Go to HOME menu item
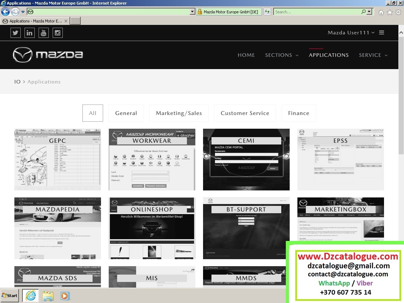This screenshot has height=303, width=404. [x=246, y=55]
